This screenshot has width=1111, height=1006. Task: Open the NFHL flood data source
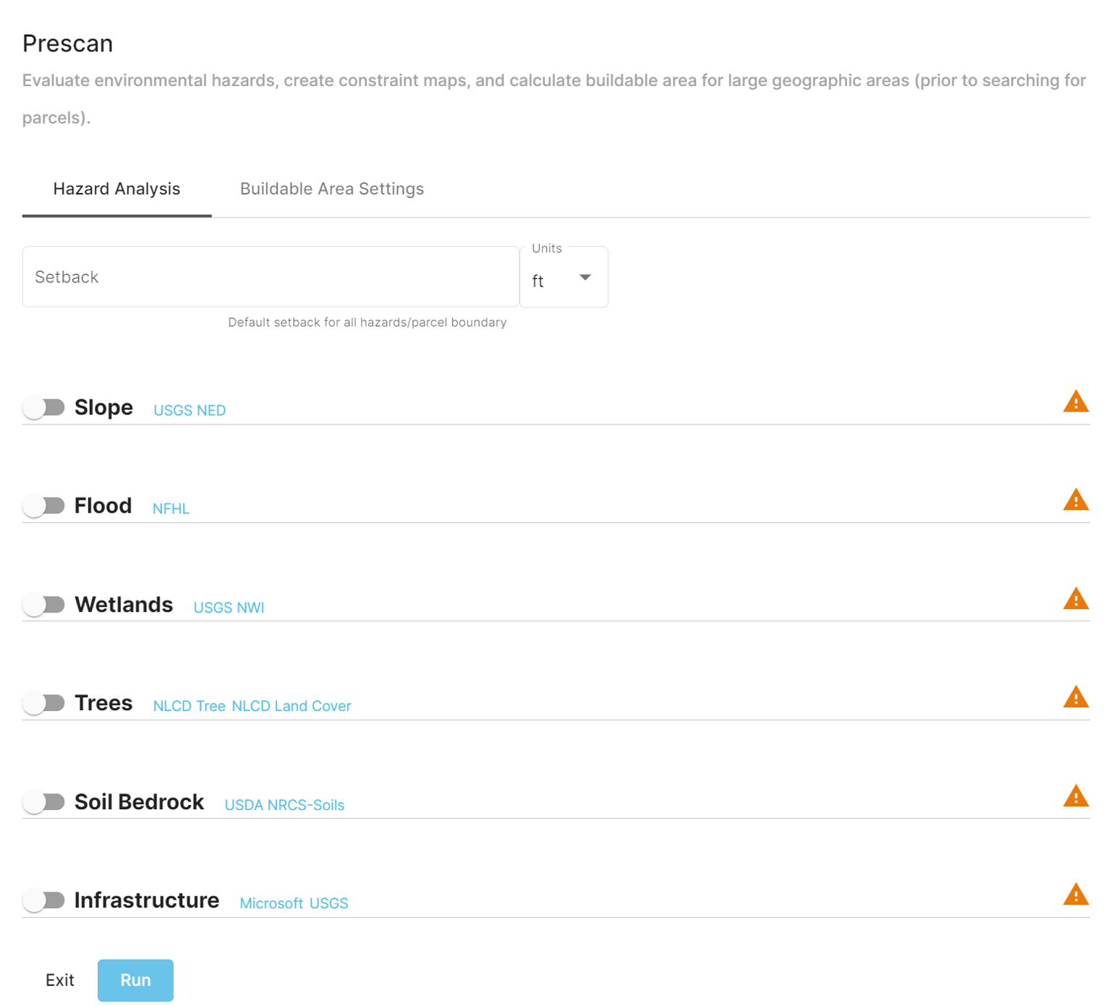[x=171, y=508]
